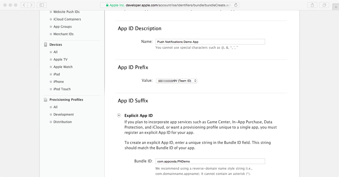339x177 pixels.
Task: Click the iPhone icon in sidebar
Action: 51,82
